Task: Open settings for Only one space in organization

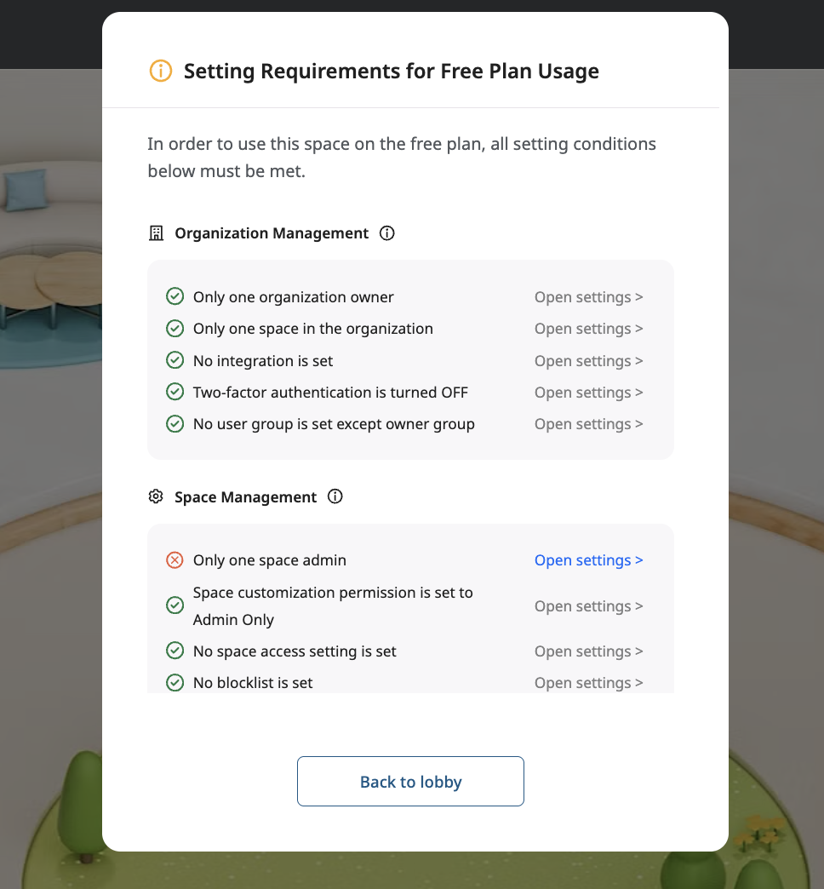Action: [588, 329]
